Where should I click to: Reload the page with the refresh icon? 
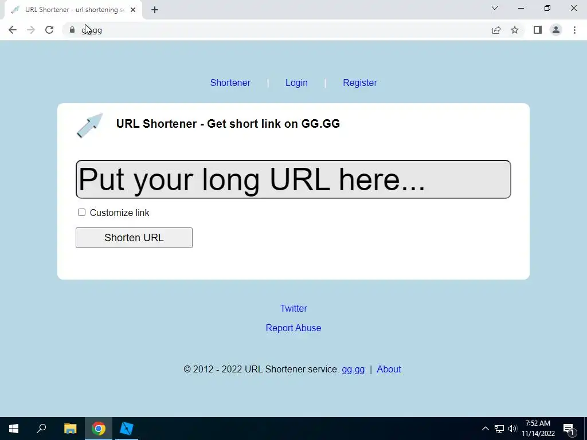pos(49,30)
